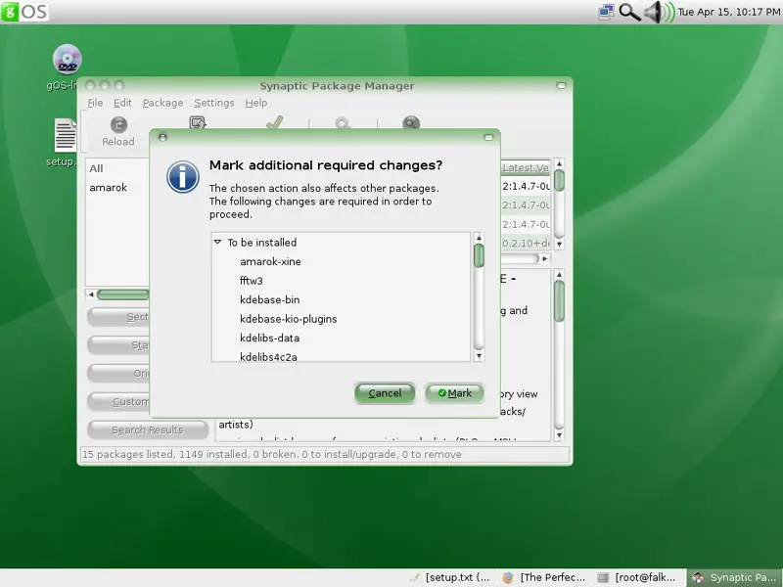The height and width of the screenshot is (587, 783).
Task: Click the Synaptic icon in the taskbar
Action: pos(698,577)
